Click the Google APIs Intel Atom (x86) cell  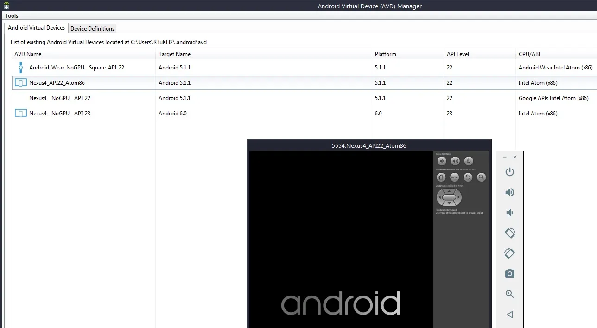click(553, 98)
